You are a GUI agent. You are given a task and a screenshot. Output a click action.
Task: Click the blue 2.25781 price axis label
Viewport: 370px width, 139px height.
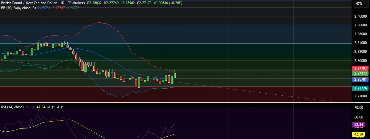click(x=361, y=79)
